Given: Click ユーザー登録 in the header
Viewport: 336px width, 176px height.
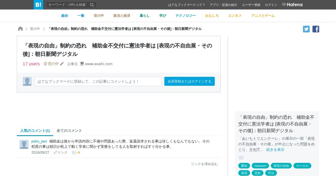Looking at the screenshot, I should (251, 5).
